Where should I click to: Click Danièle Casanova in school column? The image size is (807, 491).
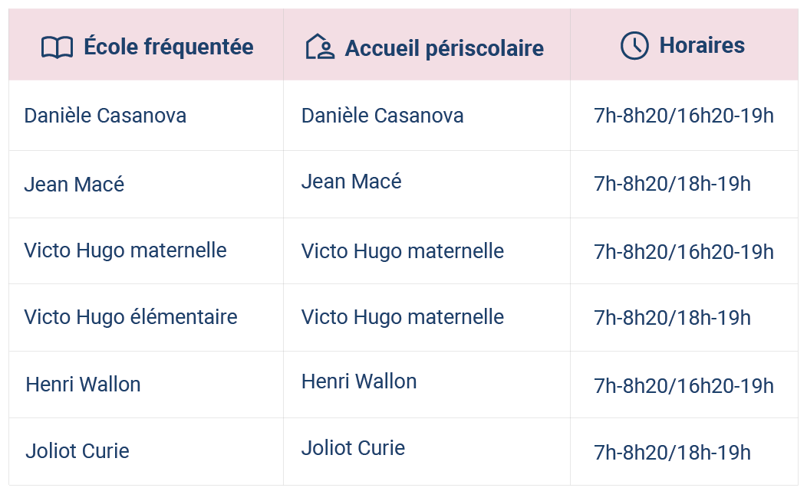click(105, 116)
